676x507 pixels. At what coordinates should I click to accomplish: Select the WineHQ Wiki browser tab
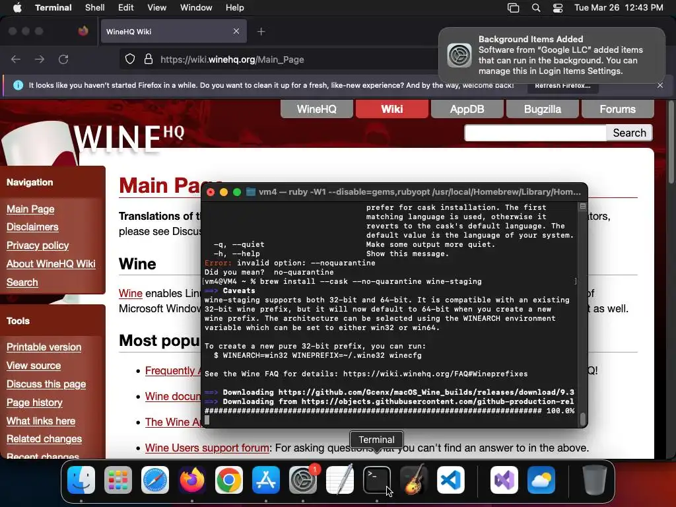tap(174, 32)
